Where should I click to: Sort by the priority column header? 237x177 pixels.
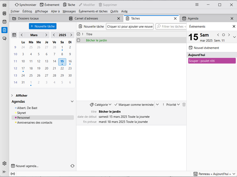click(x=83, y=34)
